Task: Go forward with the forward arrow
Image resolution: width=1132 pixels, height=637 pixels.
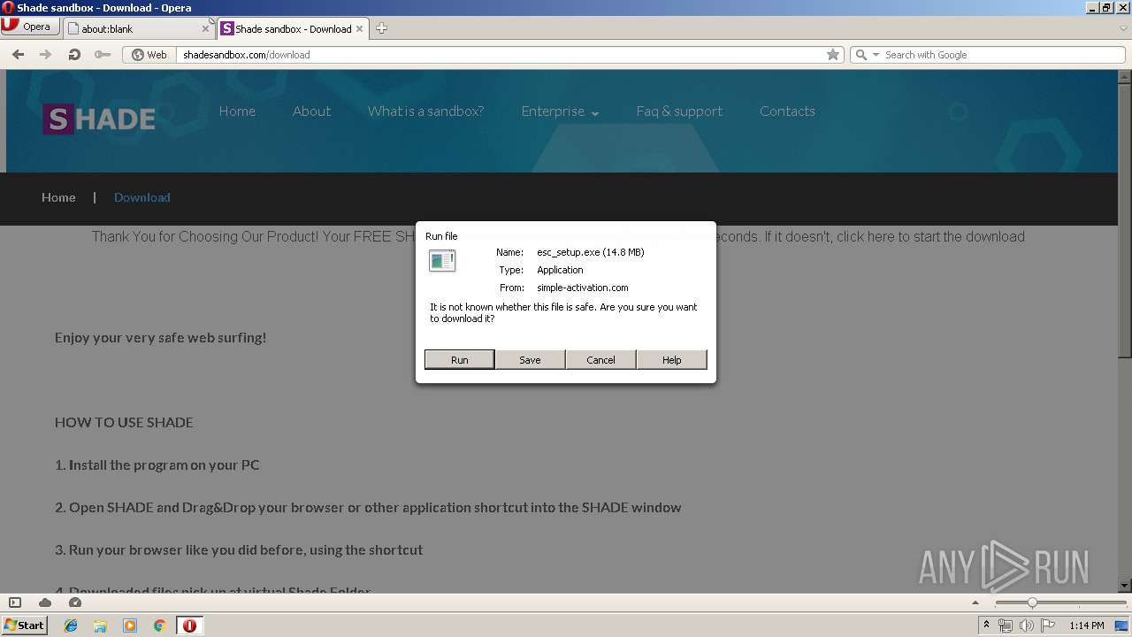Action: click(x=45, y=54)
